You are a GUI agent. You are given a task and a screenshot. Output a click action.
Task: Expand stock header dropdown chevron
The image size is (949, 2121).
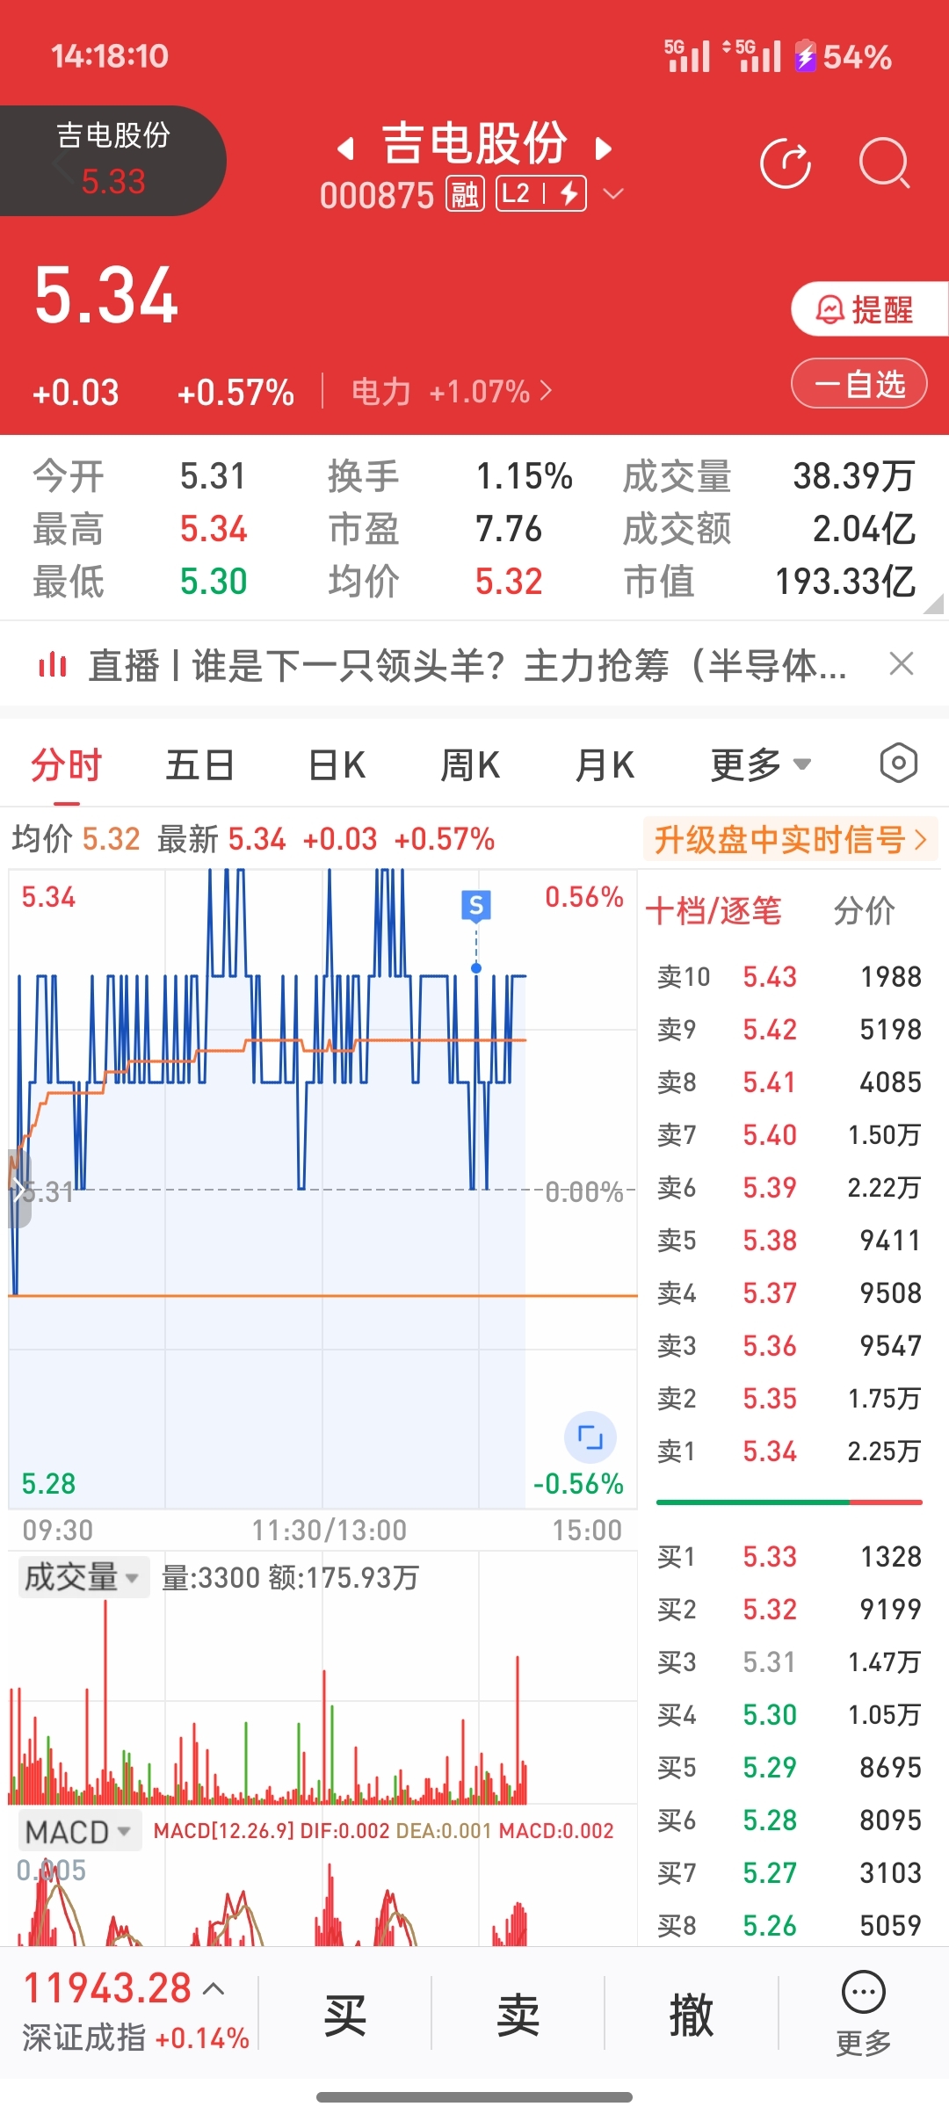coord(613,194)
